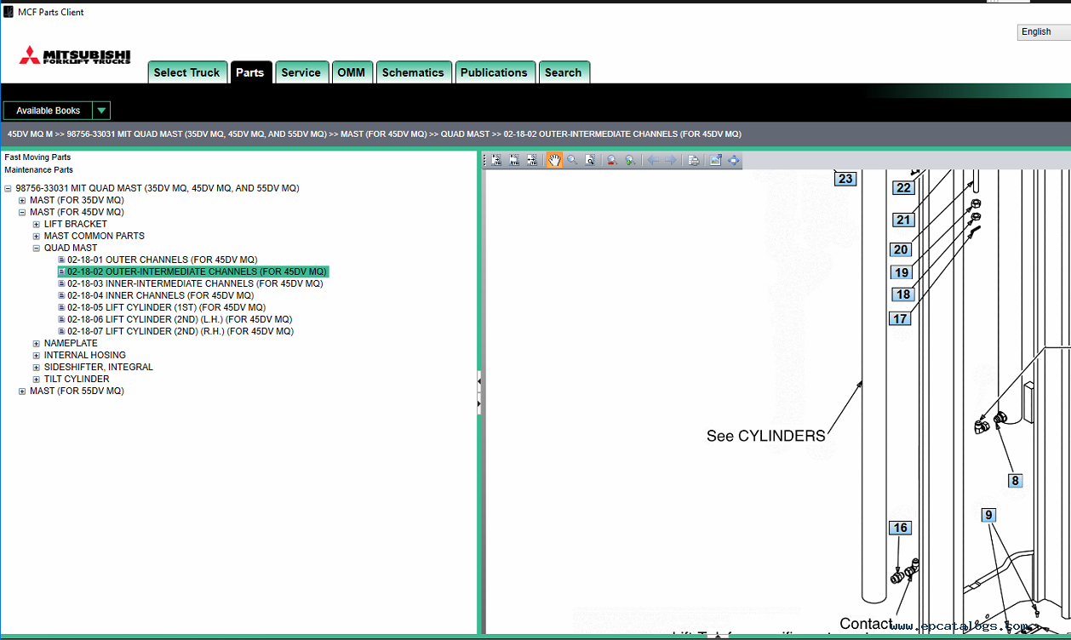The image size is (1071, 640).
Task: Go to the Schematics tab
Action: tap(413, 72)
